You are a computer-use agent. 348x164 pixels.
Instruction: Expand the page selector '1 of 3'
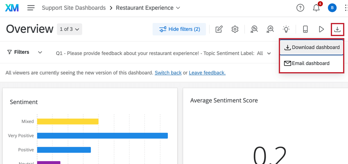click(x=70, y=29)
